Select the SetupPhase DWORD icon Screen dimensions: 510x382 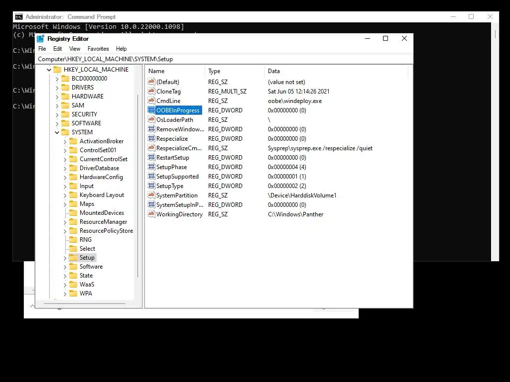tap(151, 166)
